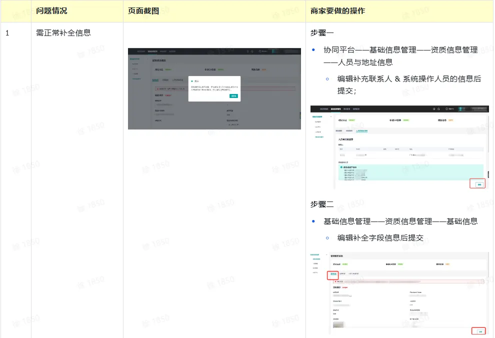495x338 pixels.
Task: Click teal confirm button in popup dialog
Action: click(x=233, y=96)
